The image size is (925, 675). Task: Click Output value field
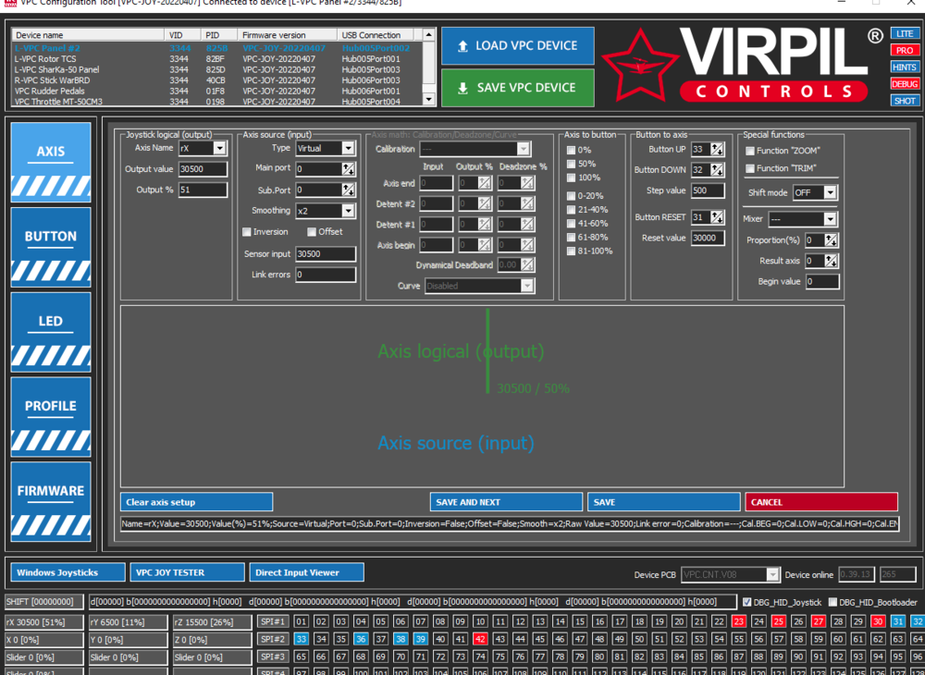[x=203, y=169]
